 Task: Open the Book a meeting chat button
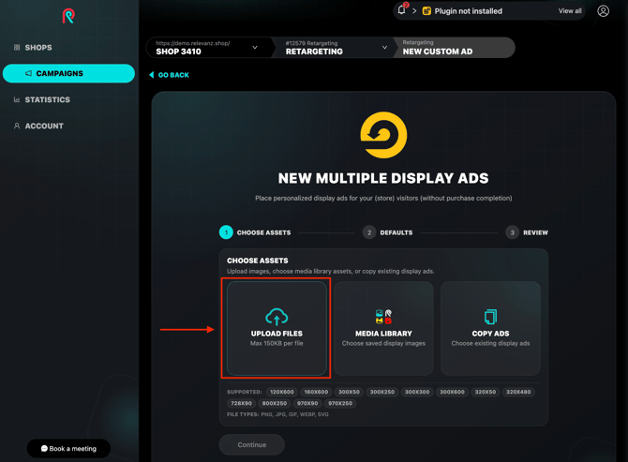click(68, 448)
